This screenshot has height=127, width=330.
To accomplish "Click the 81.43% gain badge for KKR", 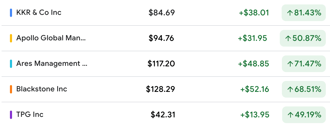I will point(304,13).
